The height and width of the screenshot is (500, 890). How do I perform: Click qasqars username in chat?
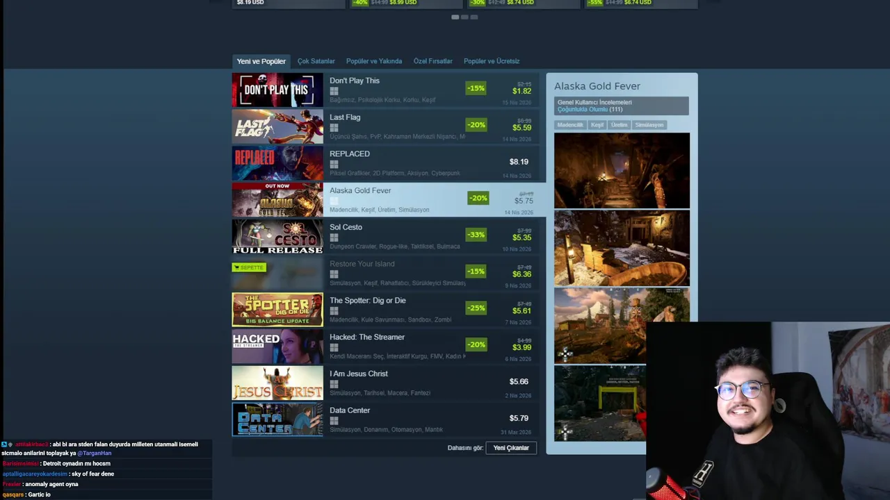[x=13, y=494]
